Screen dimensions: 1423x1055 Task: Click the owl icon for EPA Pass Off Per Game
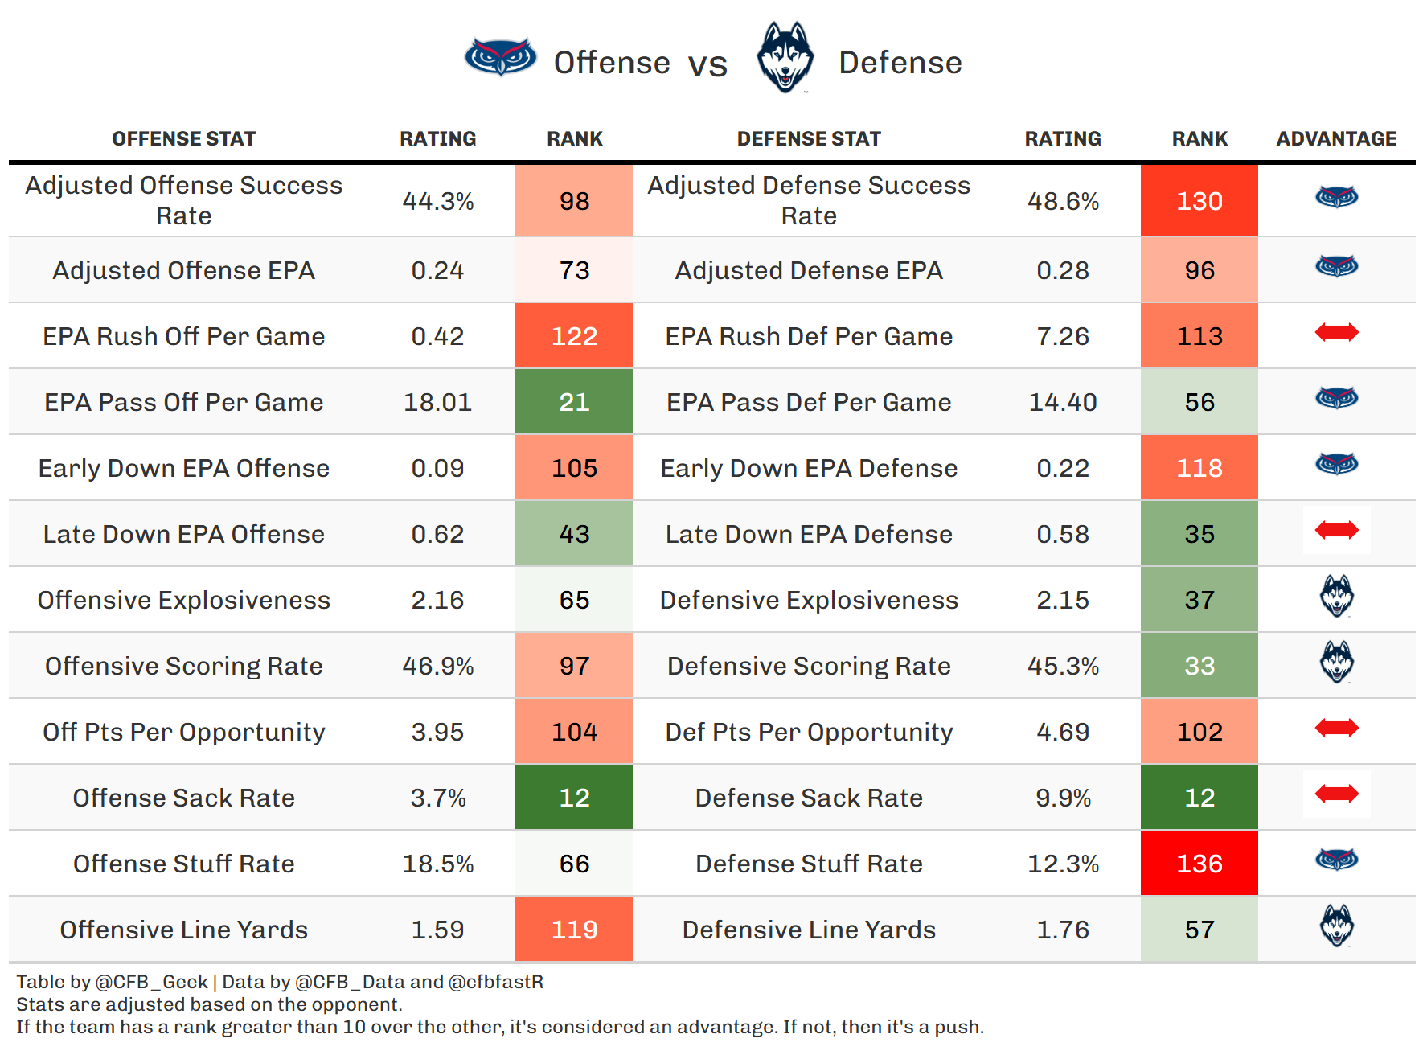tap(1336, 397)
